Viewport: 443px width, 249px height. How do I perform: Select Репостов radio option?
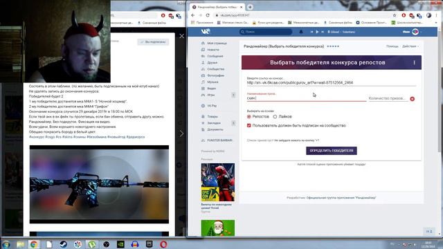tap(249, 117)
